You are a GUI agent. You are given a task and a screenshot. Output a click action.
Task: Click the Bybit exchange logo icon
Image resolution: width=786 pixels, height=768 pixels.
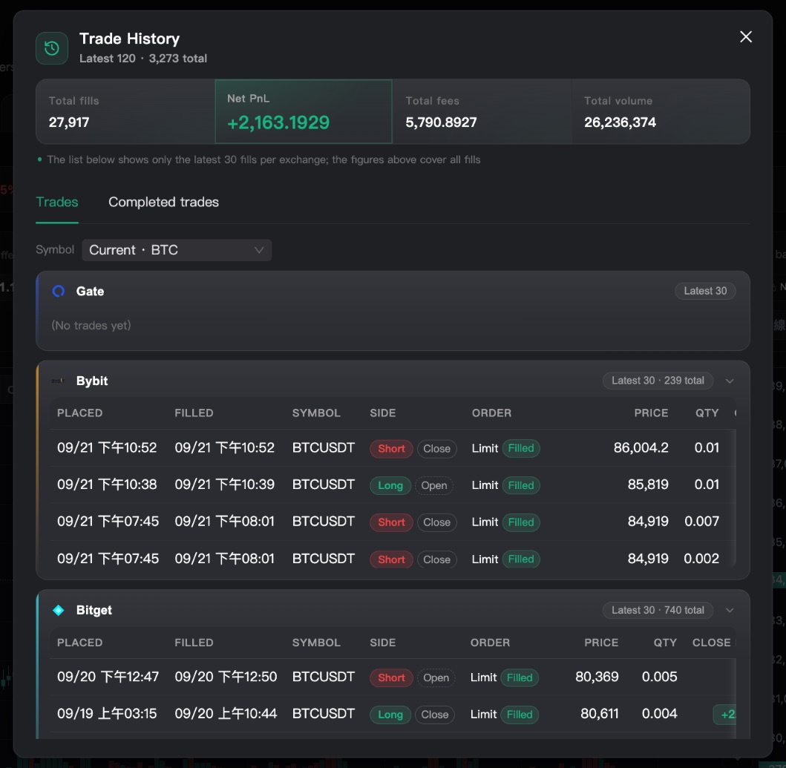click(58, 381)
